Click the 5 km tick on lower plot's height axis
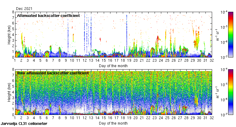Viewport: 236px width, 127px height. click(x=13, y=86)
